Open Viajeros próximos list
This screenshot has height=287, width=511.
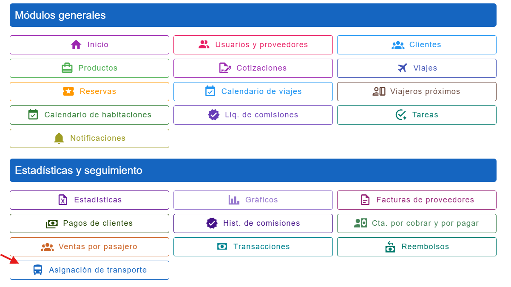point(417,91)
